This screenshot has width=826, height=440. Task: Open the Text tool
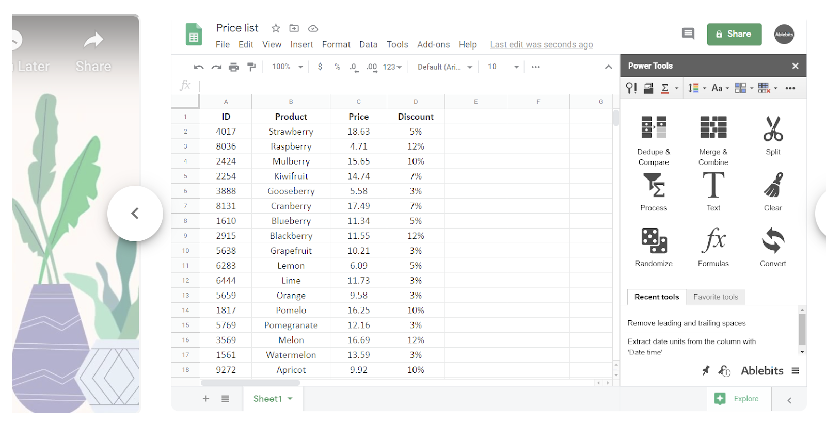pyautogui.click(x=713, y=192)
